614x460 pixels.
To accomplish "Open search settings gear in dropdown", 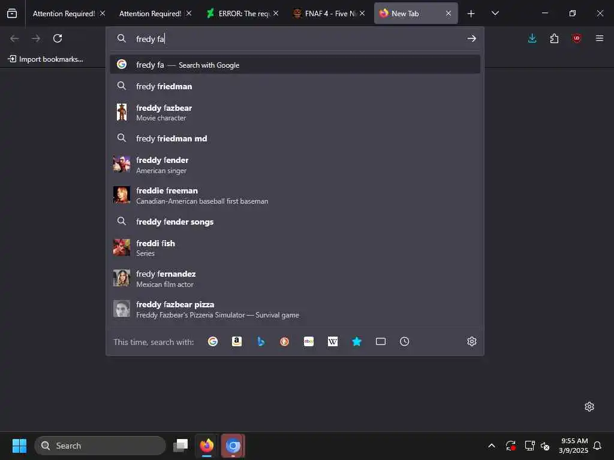I will click(471, 341).
